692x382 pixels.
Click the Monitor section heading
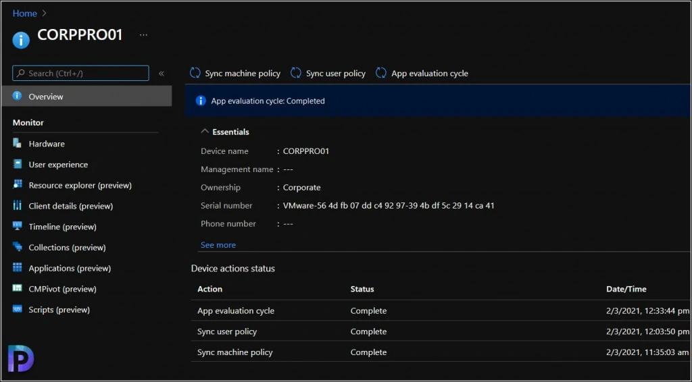(28, 122)
